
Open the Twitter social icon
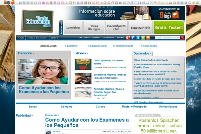click(138, 38)
